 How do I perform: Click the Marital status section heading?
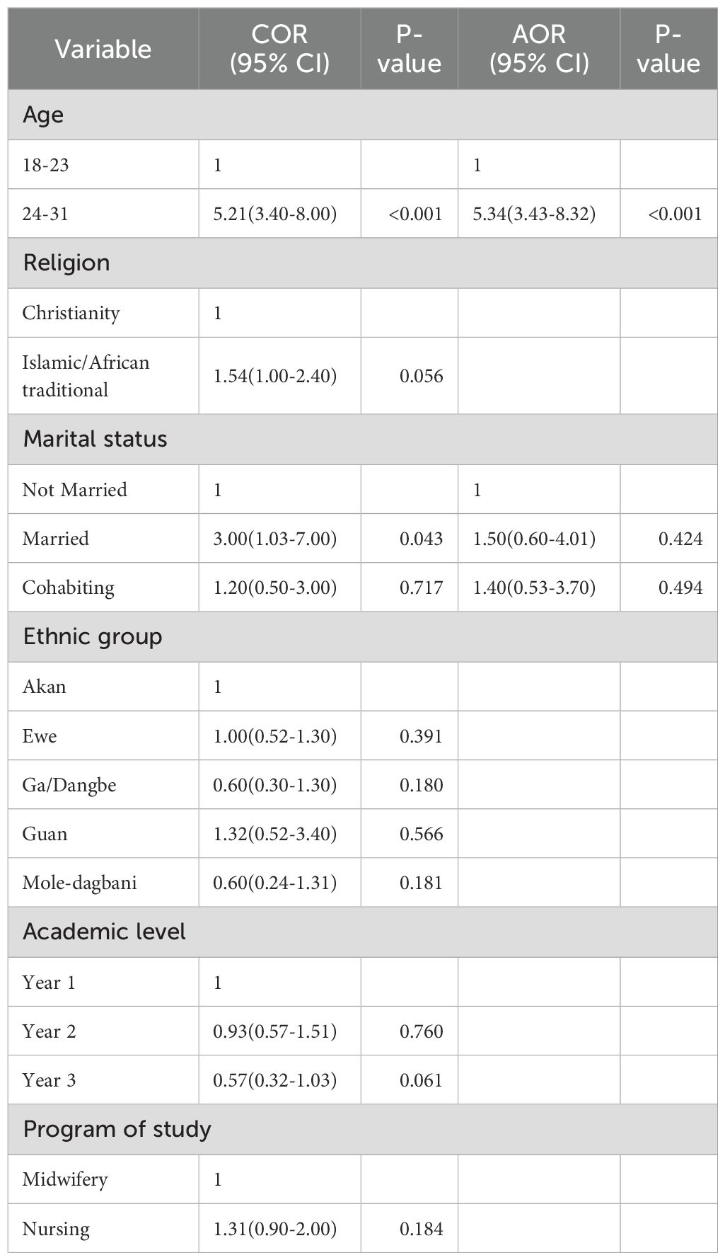pyautogui.click(x=95, y=439)
